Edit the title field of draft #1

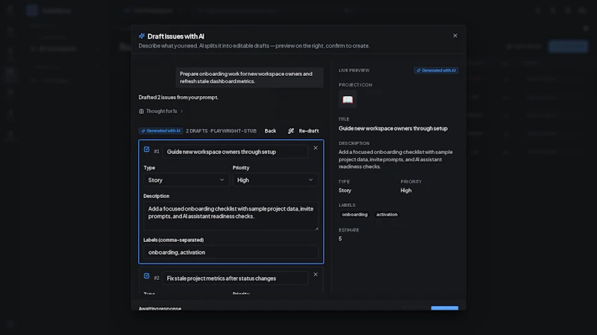235,152
